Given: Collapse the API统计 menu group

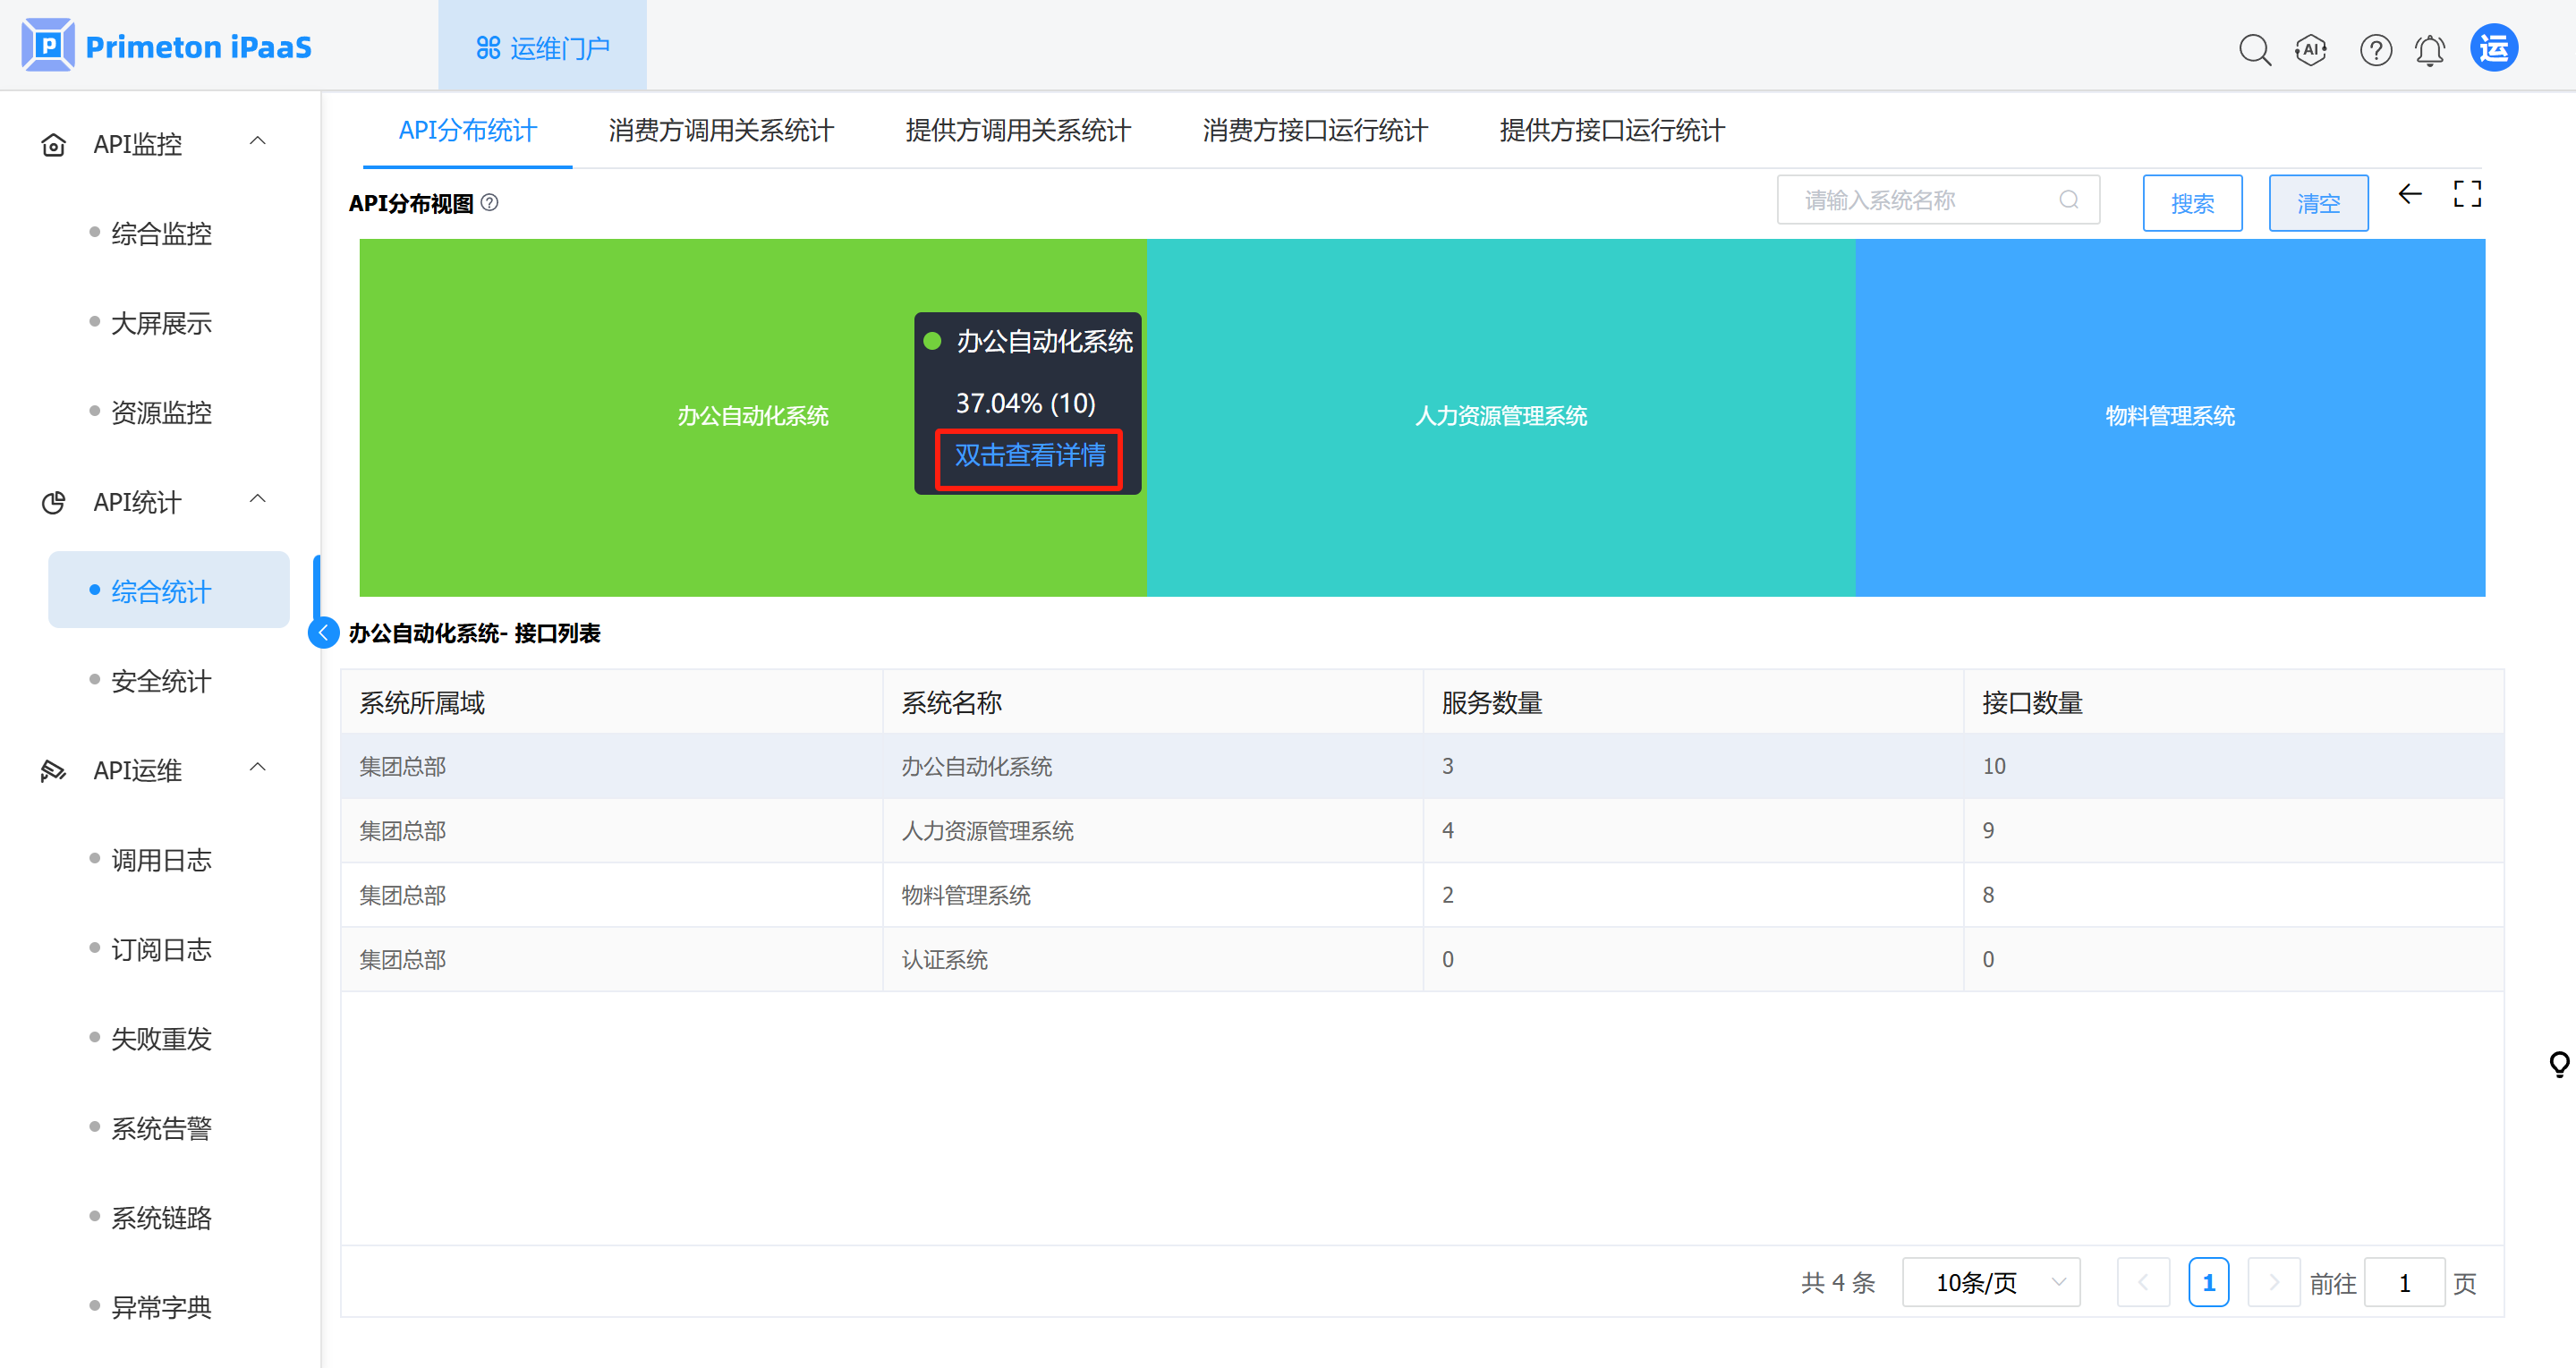Looking at the screenshot, I should [257, 500].
